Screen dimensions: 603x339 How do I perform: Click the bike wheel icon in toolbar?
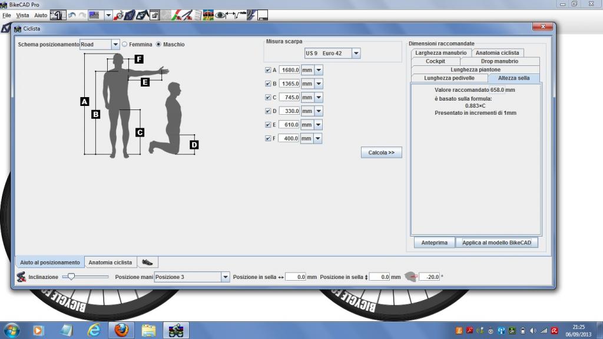click(119, 15)
